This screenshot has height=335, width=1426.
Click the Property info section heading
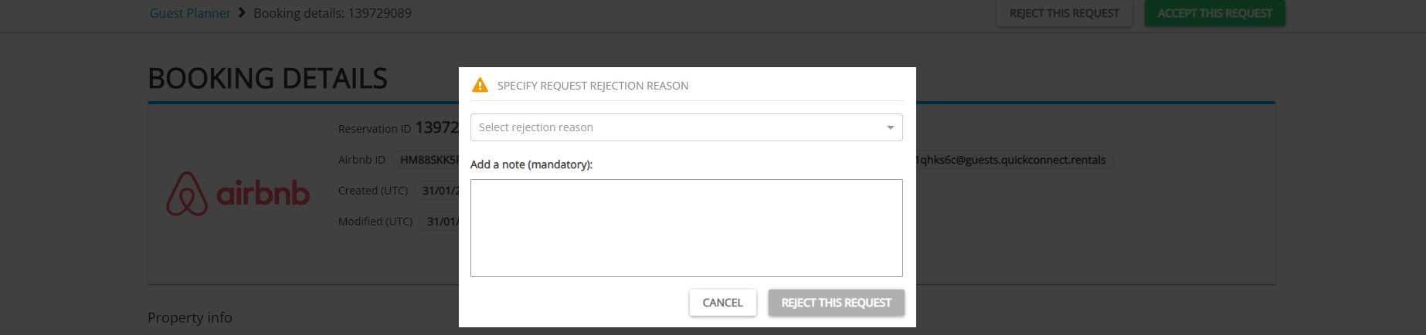tap(189, 317)
